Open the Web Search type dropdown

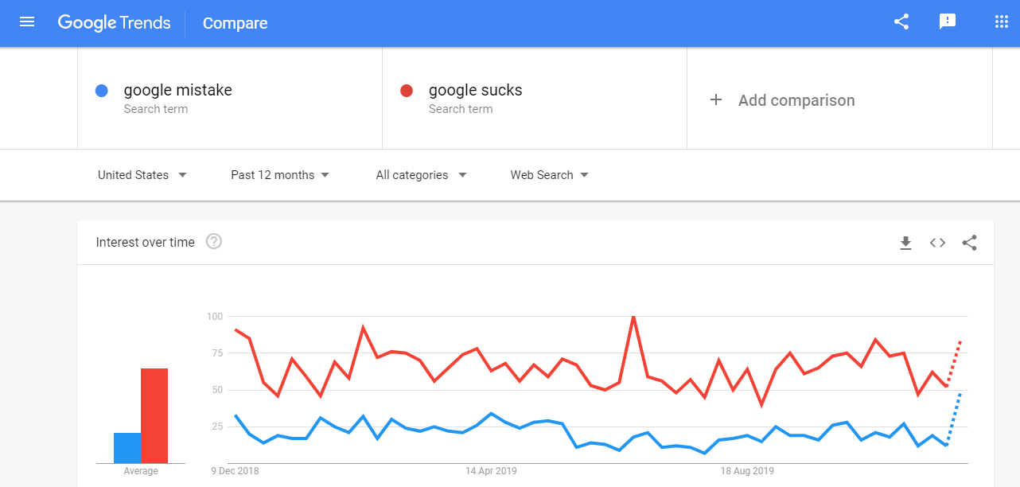[x=550, y=175]
